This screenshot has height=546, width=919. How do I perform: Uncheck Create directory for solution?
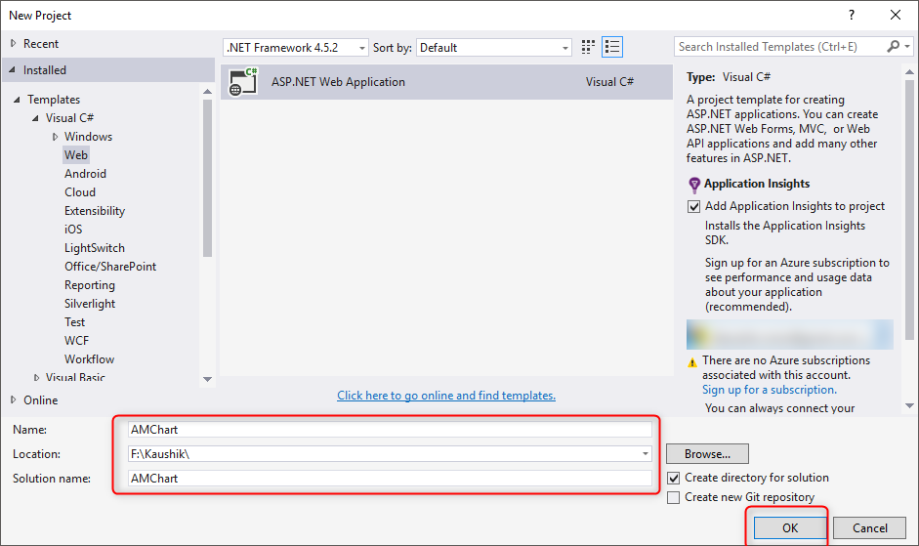674,478
